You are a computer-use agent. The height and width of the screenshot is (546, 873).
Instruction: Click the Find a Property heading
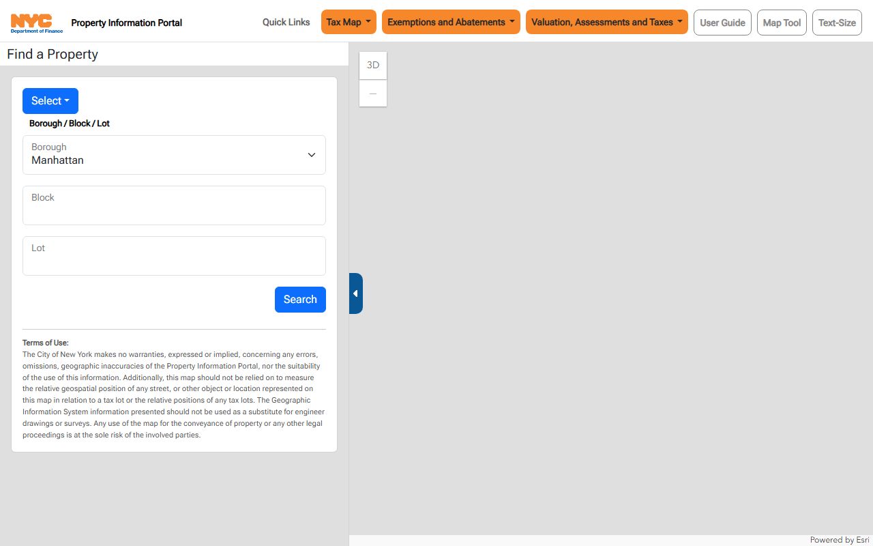tap(53, 55)
